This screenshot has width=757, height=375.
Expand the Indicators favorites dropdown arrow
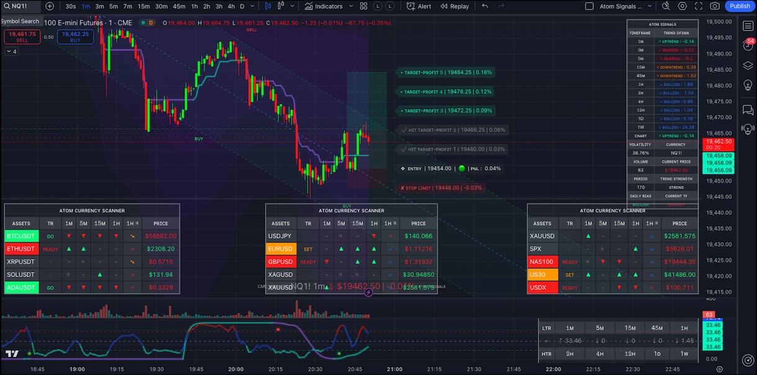[351, 6]
